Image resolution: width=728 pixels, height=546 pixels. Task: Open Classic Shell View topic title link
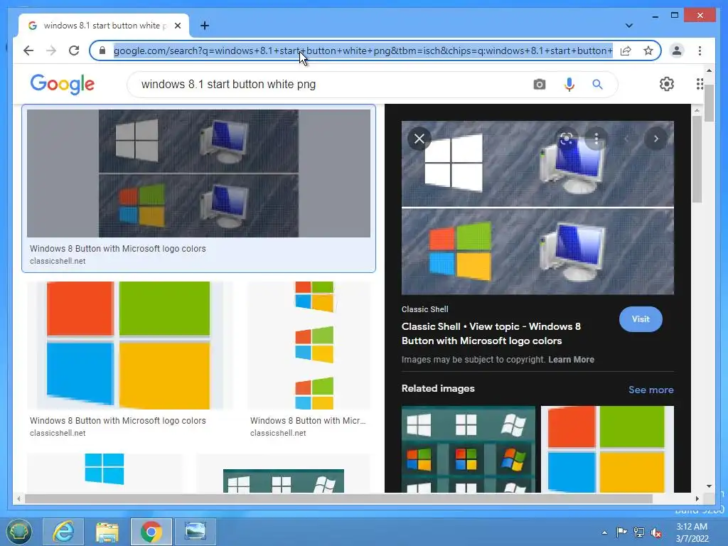tap(491, 333)
